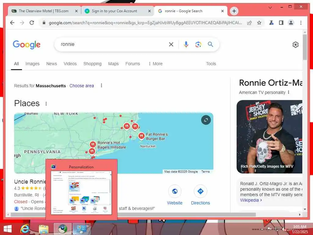
Task: Open Google Lens image search icon
Action: pos(198,44)
